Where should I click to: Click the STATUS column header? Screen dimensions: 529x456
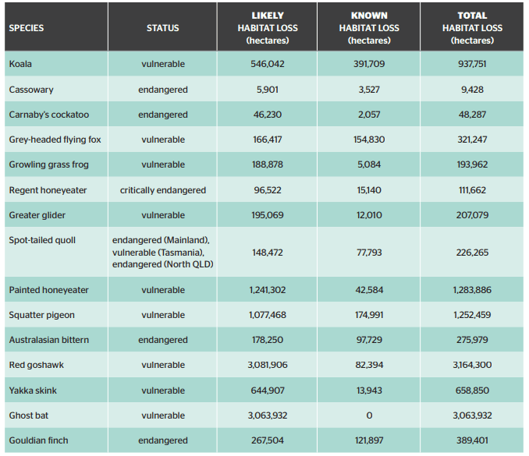click(x=162, y=28)
